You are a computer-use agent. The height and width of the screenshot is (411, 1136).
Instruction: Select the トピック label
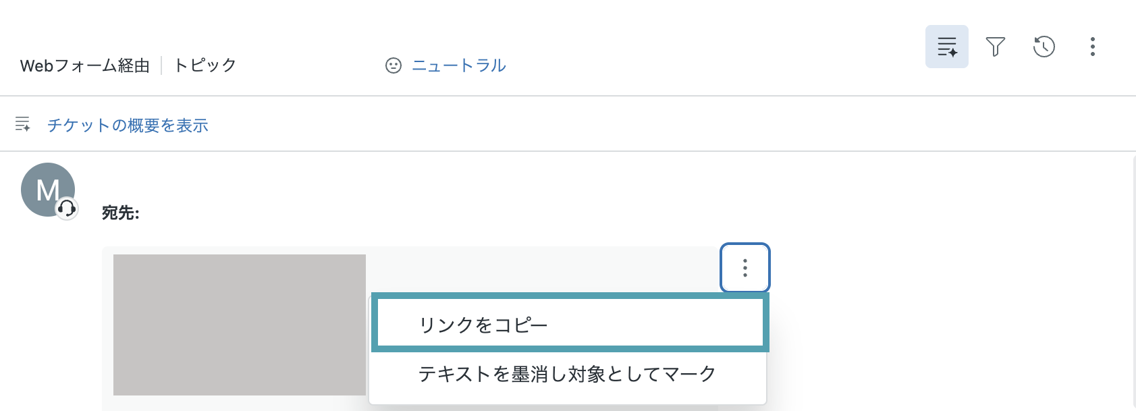(x=205, y=65)
